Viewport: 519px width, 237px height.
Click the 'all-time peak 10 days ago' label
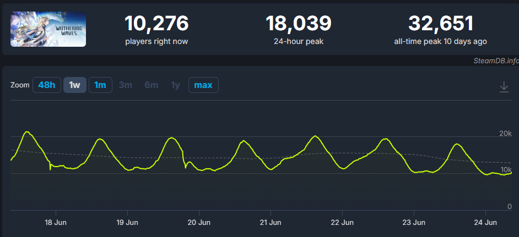coord(441,42)
